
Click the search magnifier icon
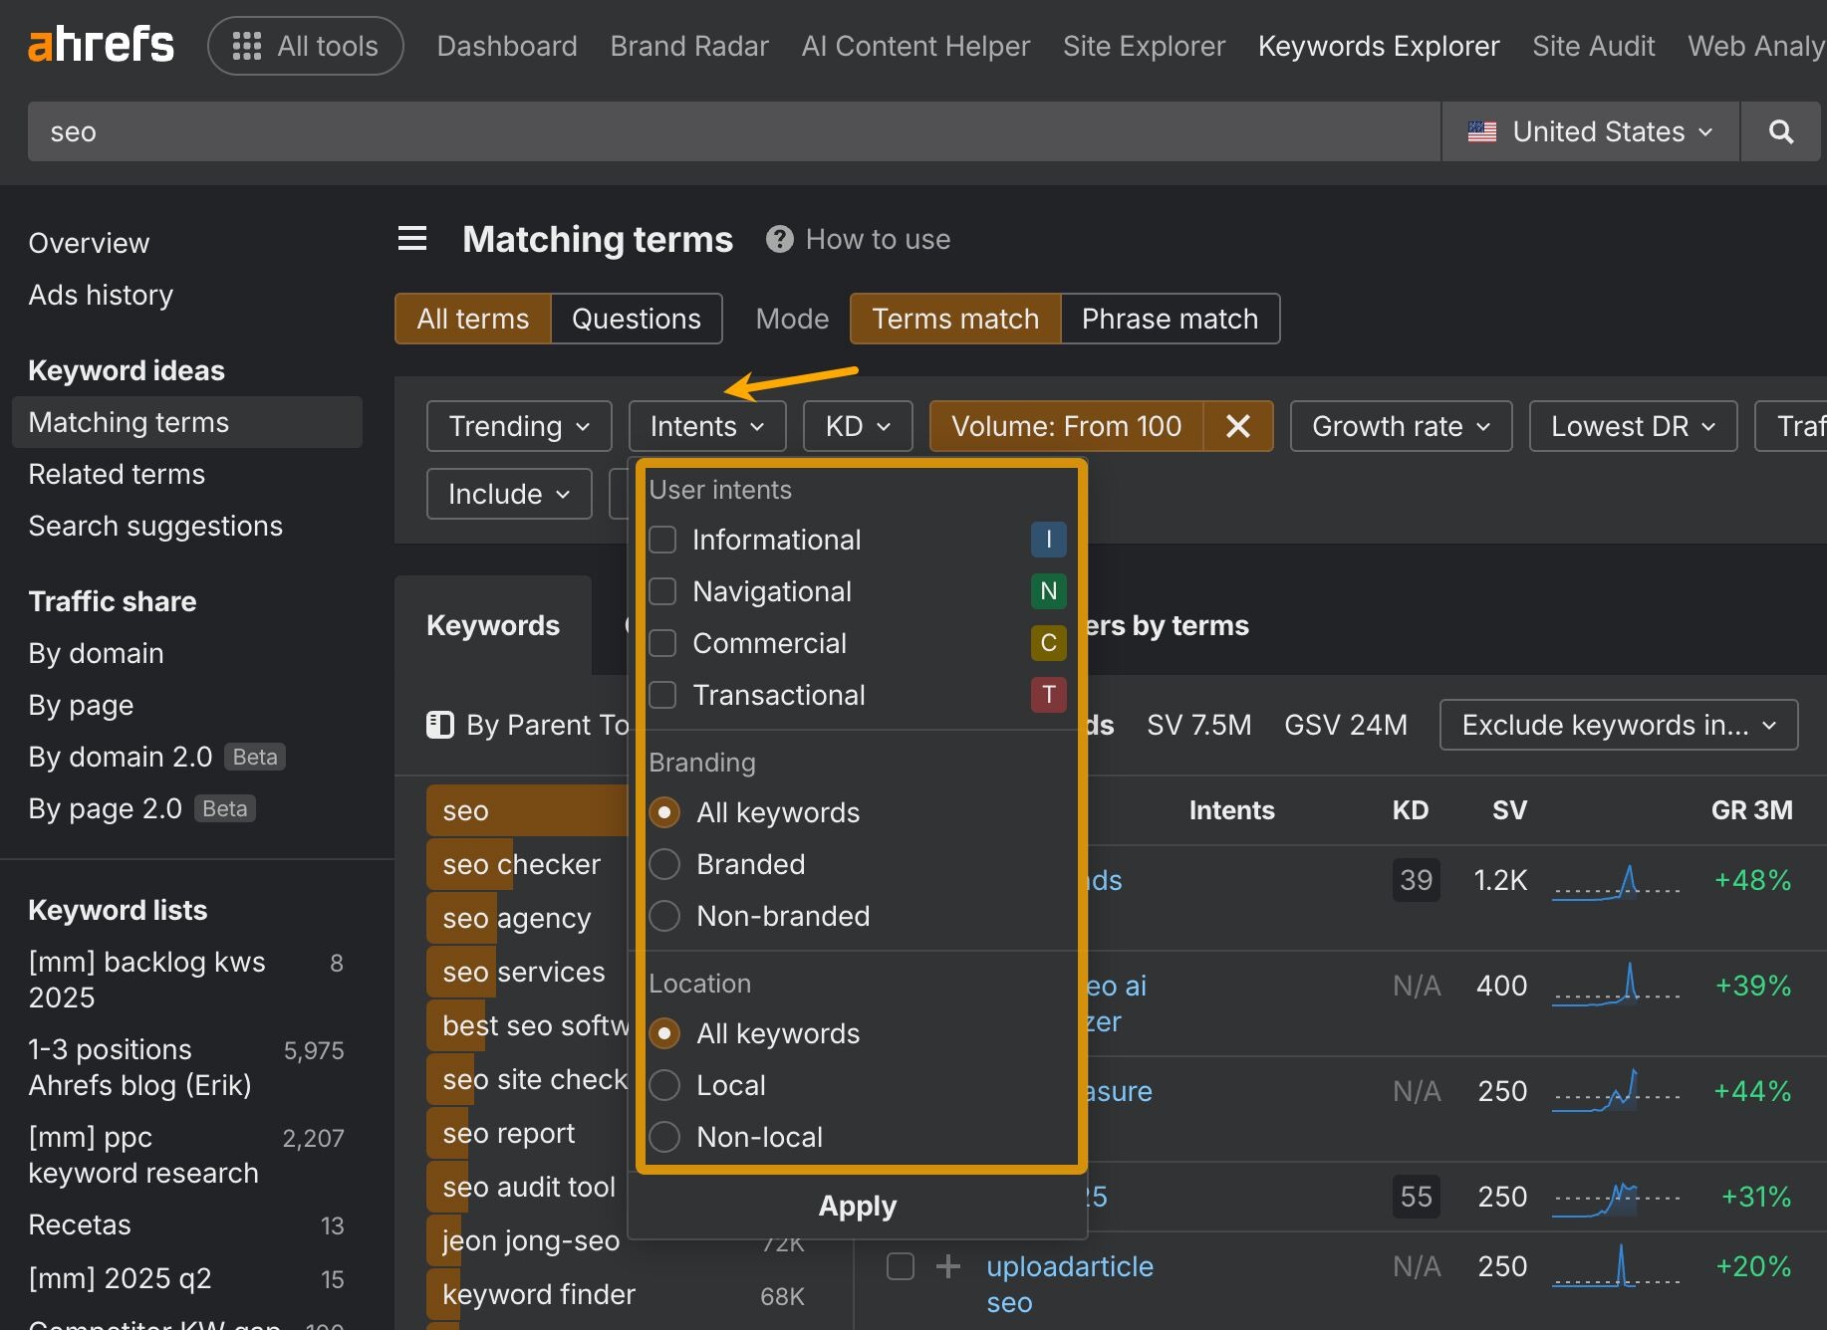pos(1780,130)
